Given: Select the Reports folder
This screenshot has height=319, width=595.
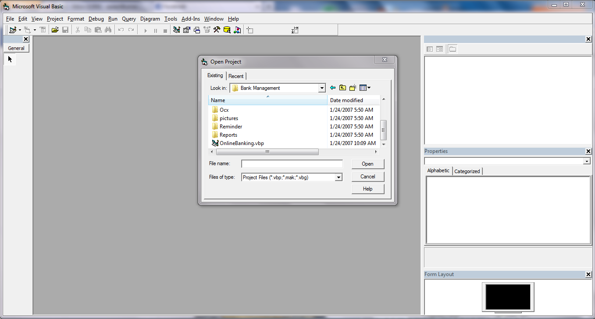Looking at the screenshot, I should (224, 135).
